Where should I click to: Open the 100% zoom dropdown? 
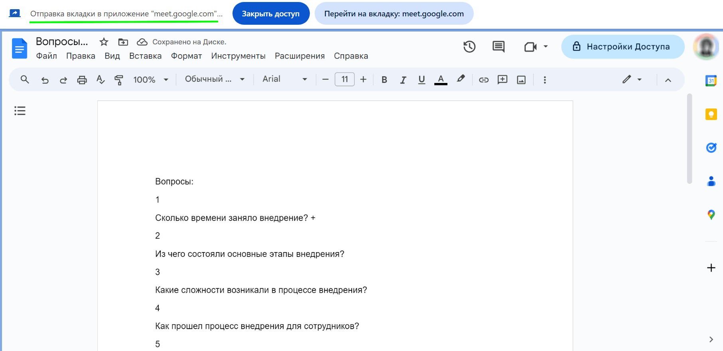[x=151, y=80]
